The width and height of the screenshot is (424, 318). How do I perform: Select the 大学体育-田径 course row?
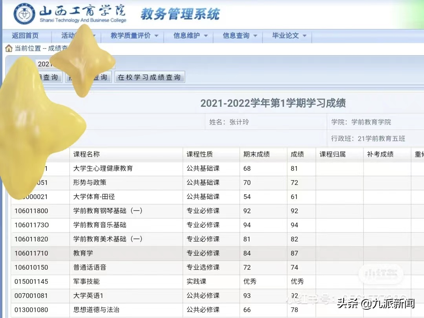(217, 197)
